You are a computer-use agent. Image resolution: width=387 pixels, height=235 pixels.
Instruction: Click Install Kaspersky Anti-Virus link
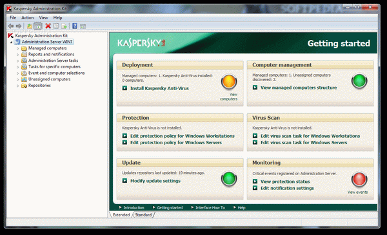tap(159, 88)
